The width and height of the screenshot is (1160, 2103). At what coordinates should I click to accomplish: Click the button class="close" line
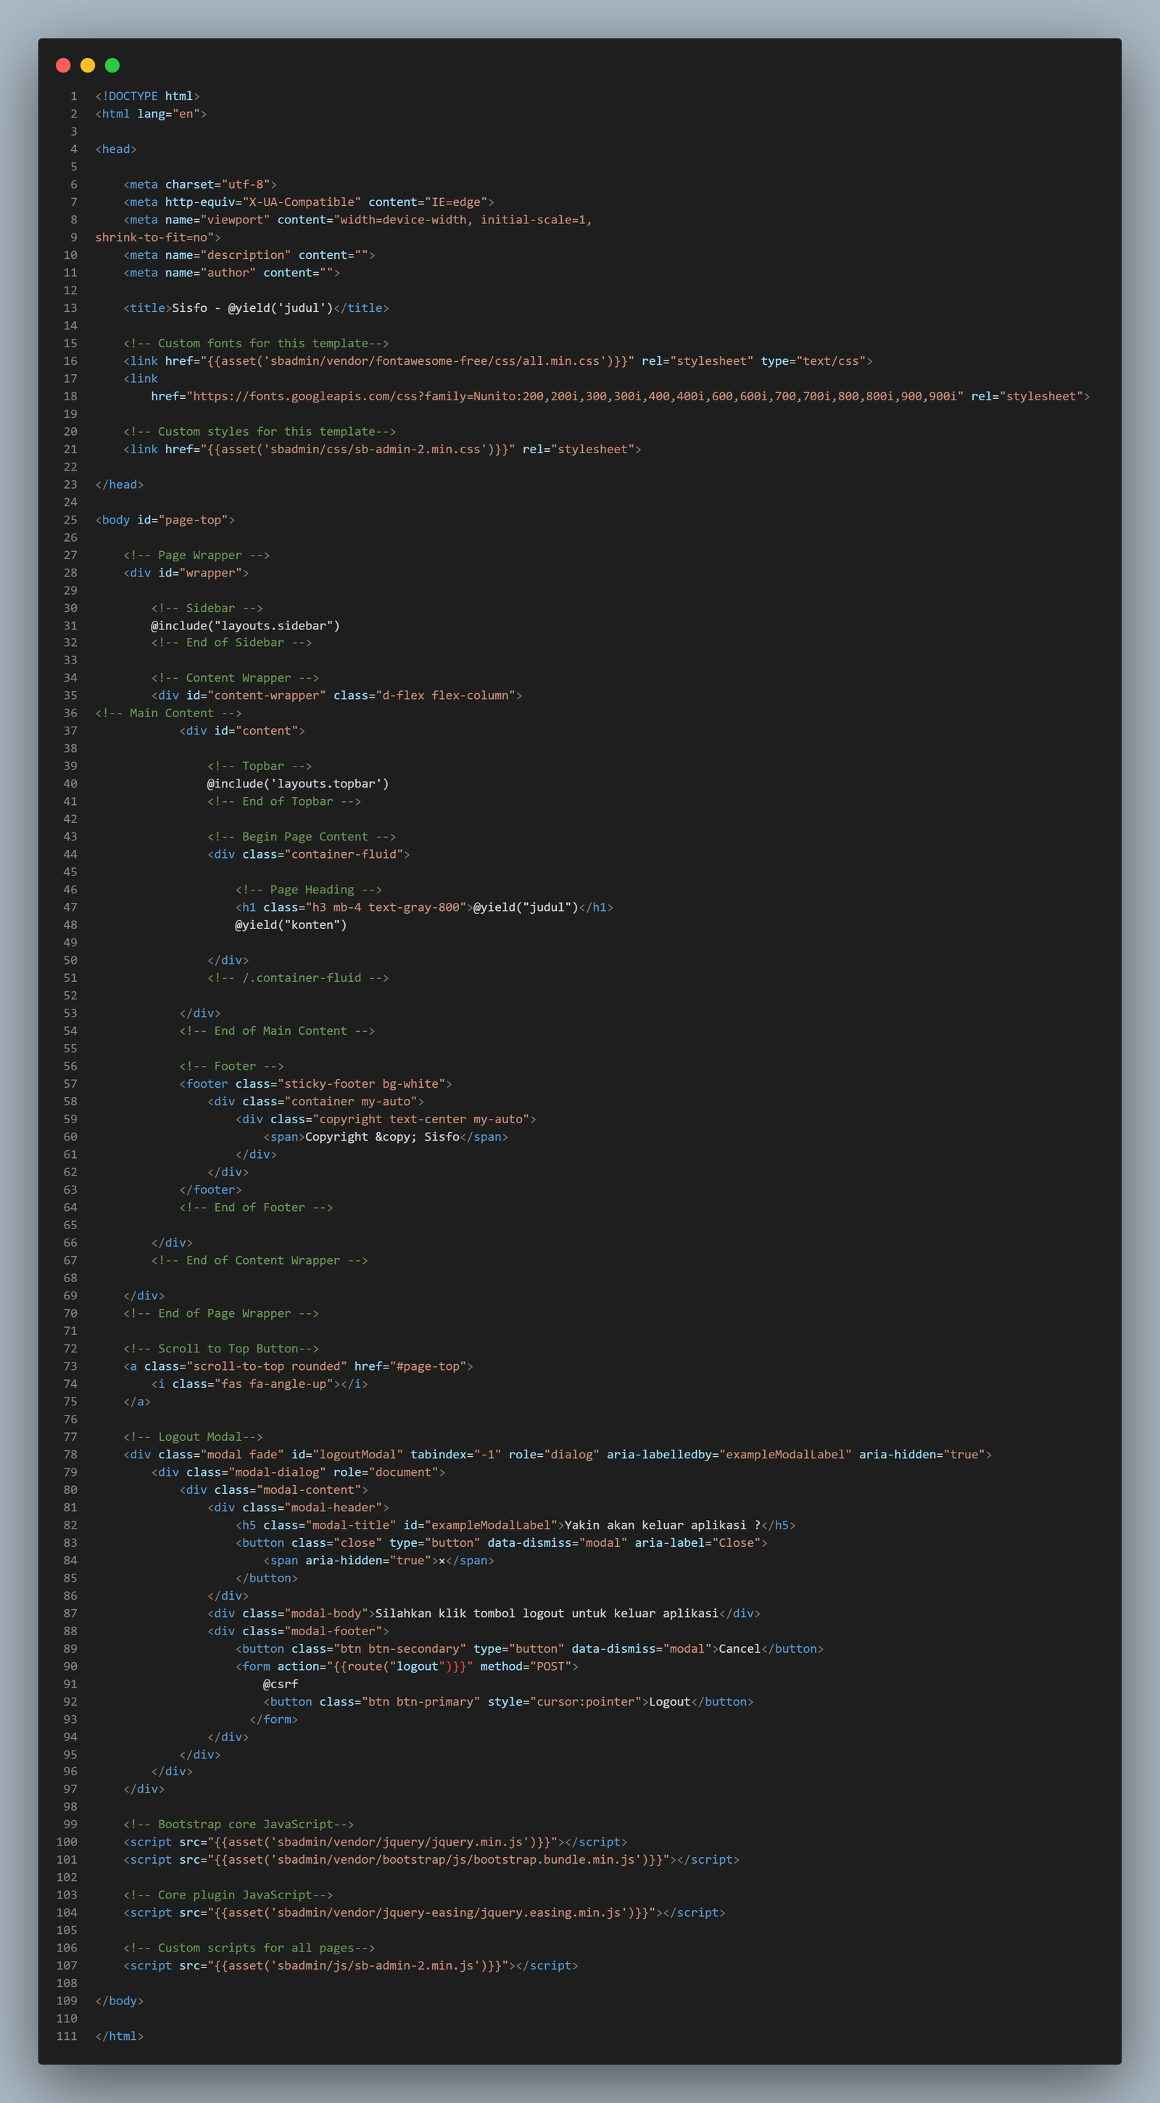point(501,1543)
